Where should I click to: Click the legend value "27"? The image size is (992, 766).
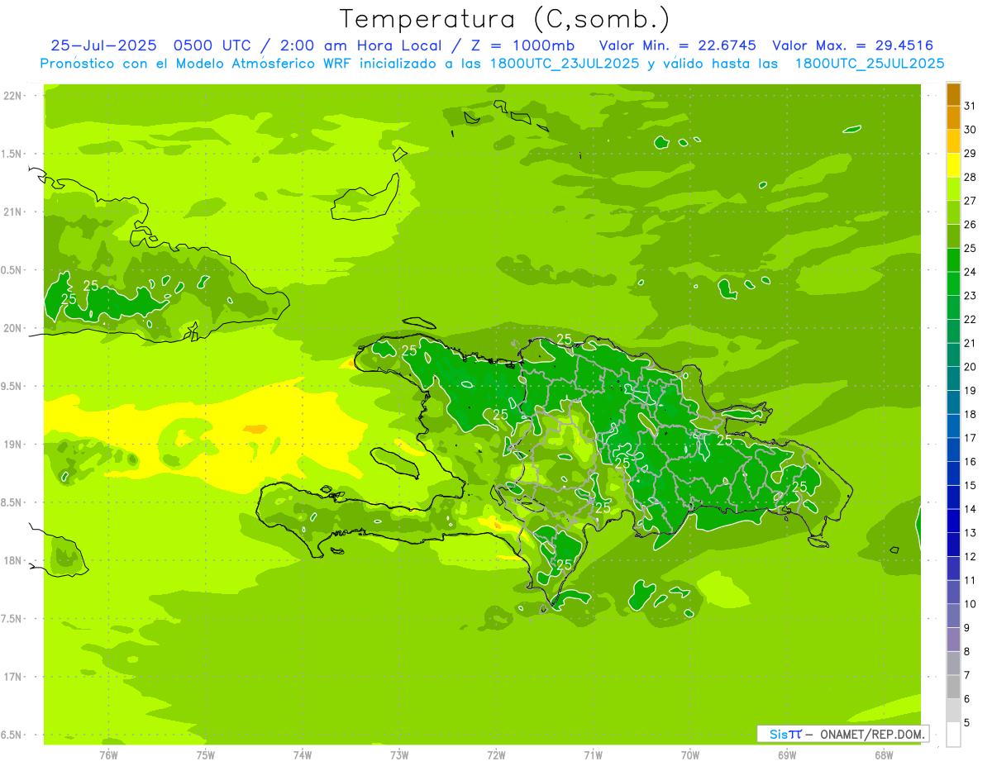[971, 200]
